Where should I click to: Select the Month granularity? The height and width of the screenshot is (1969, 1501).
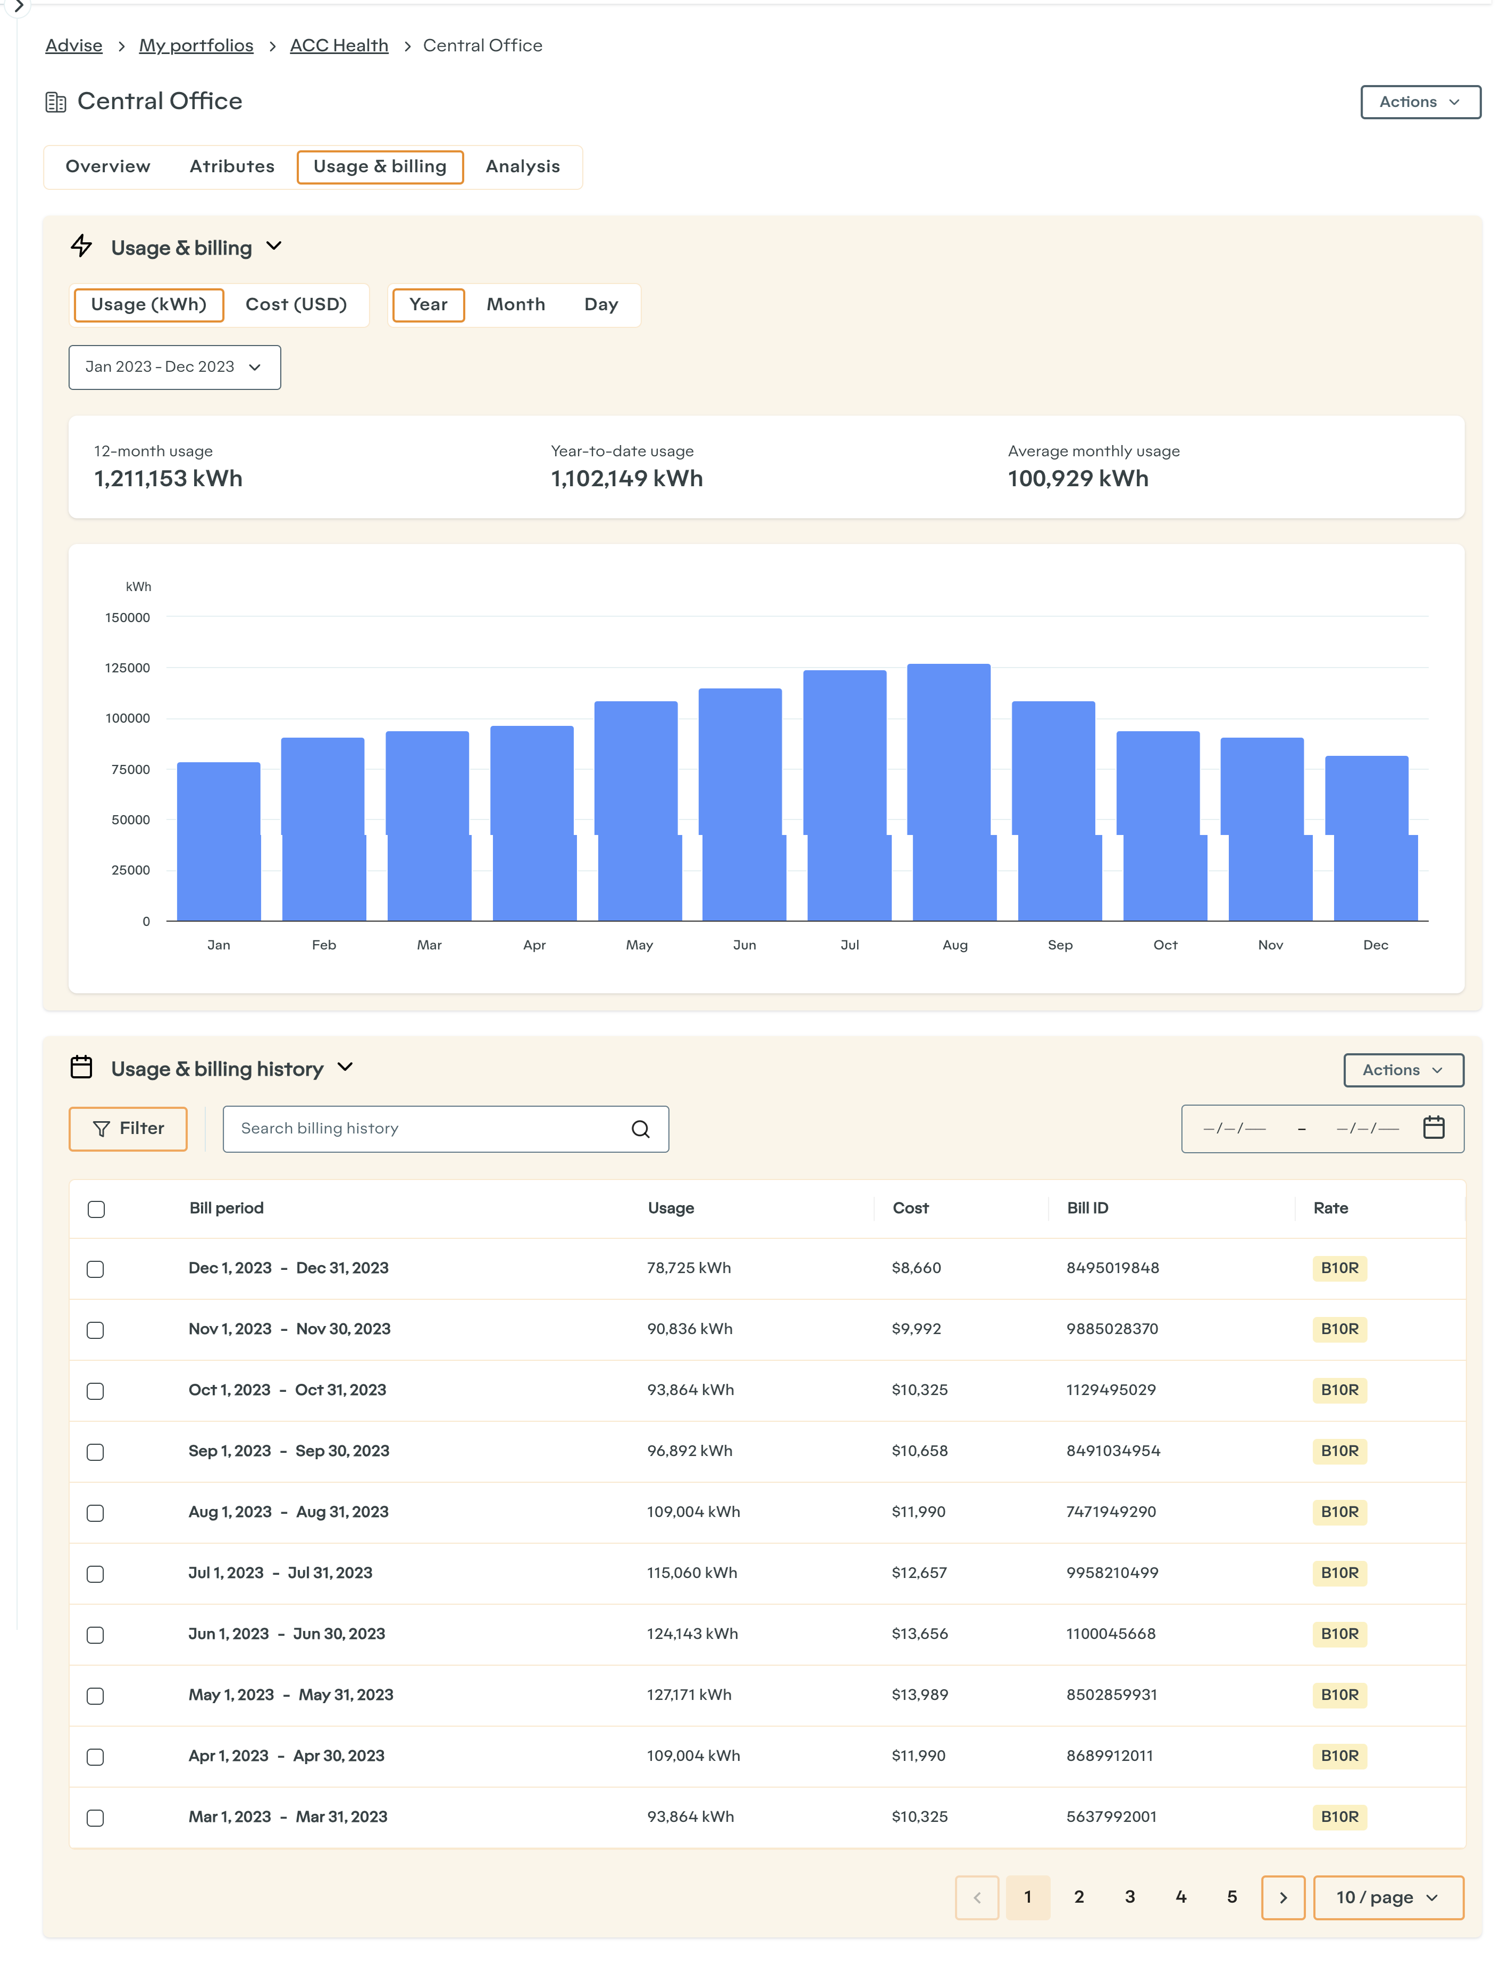click(x=515, y=305)
